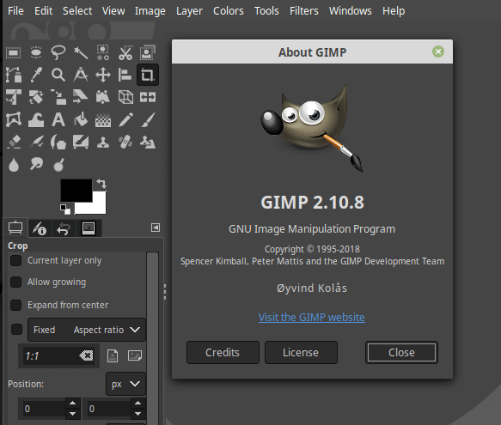
Task: Select the Scale tool
Action: point(58,97)
